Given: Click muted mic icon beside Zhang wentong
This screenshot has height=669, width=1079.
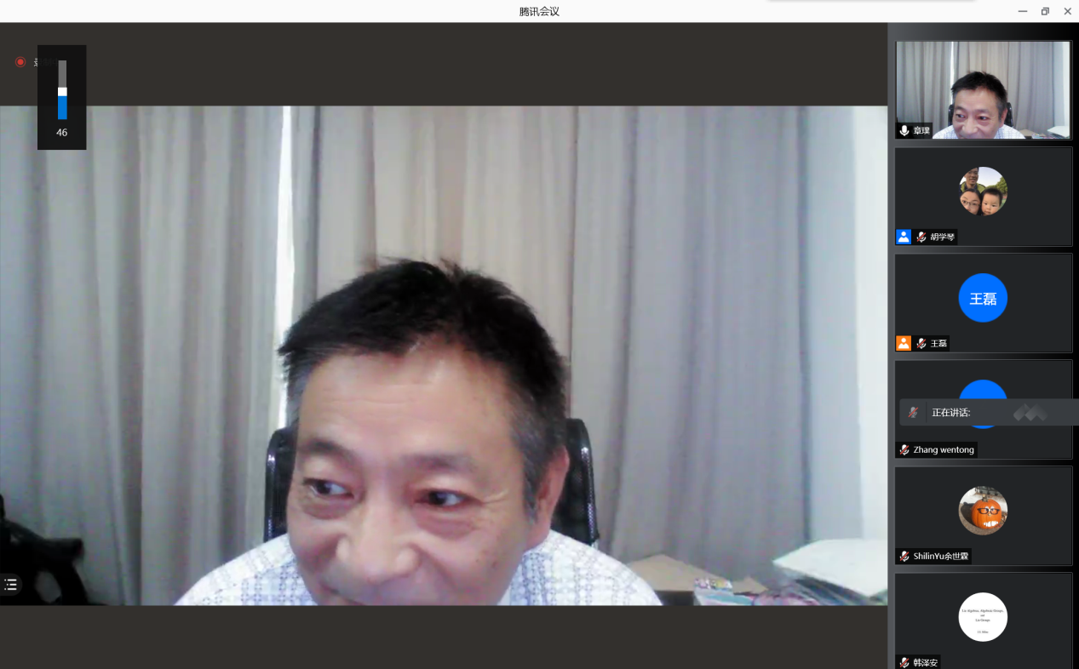Looking at the screenshot, I should 904,450.
